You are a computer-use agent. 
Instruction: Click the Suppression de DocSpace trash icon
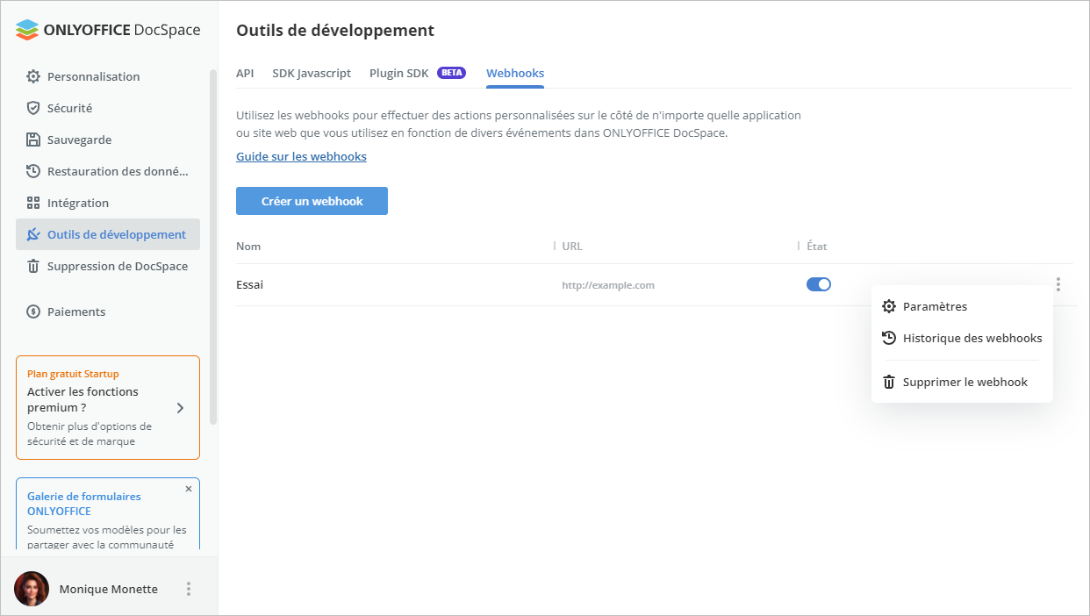pos(33,266)
